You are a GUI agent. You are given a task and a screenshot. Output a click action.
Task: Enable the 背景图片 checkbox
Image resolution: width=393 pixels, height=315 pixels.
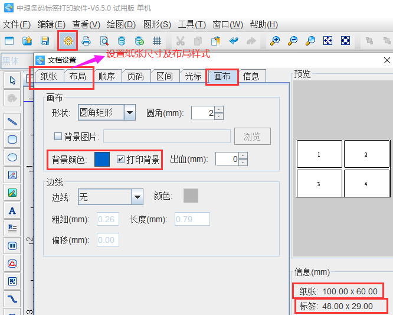coord(58,137)
